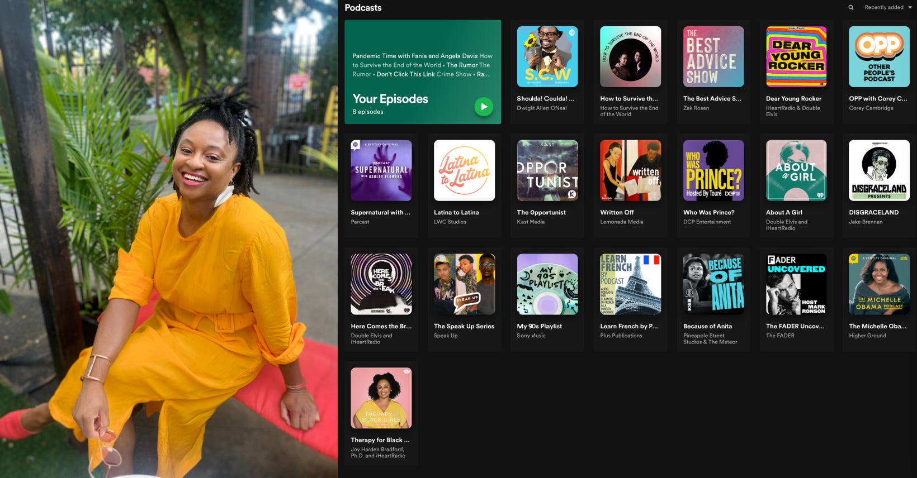Viewport: 917px width, 478px height.
Task: Click the 'About A Girl' title text
Action: 784,213
